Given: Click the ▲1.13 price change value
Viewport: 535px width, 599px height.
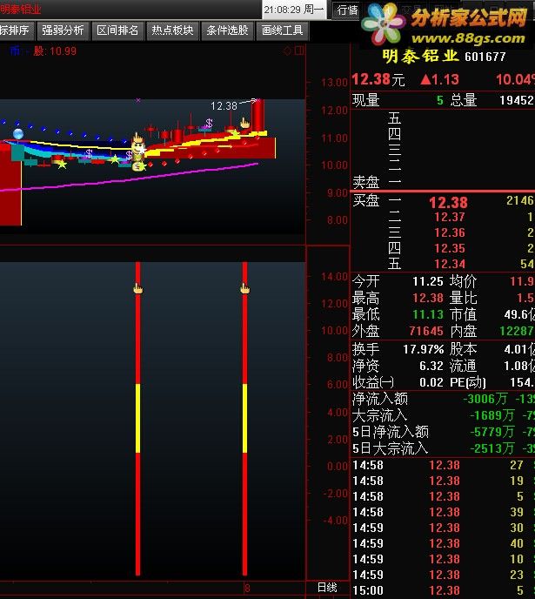Looking at the screenshot, I should click(x=439, y=79).
